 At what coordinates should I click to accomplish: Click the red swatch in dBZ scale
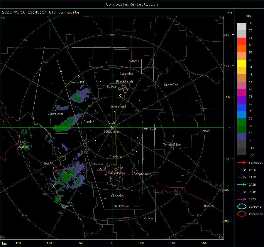coord(242,41)
